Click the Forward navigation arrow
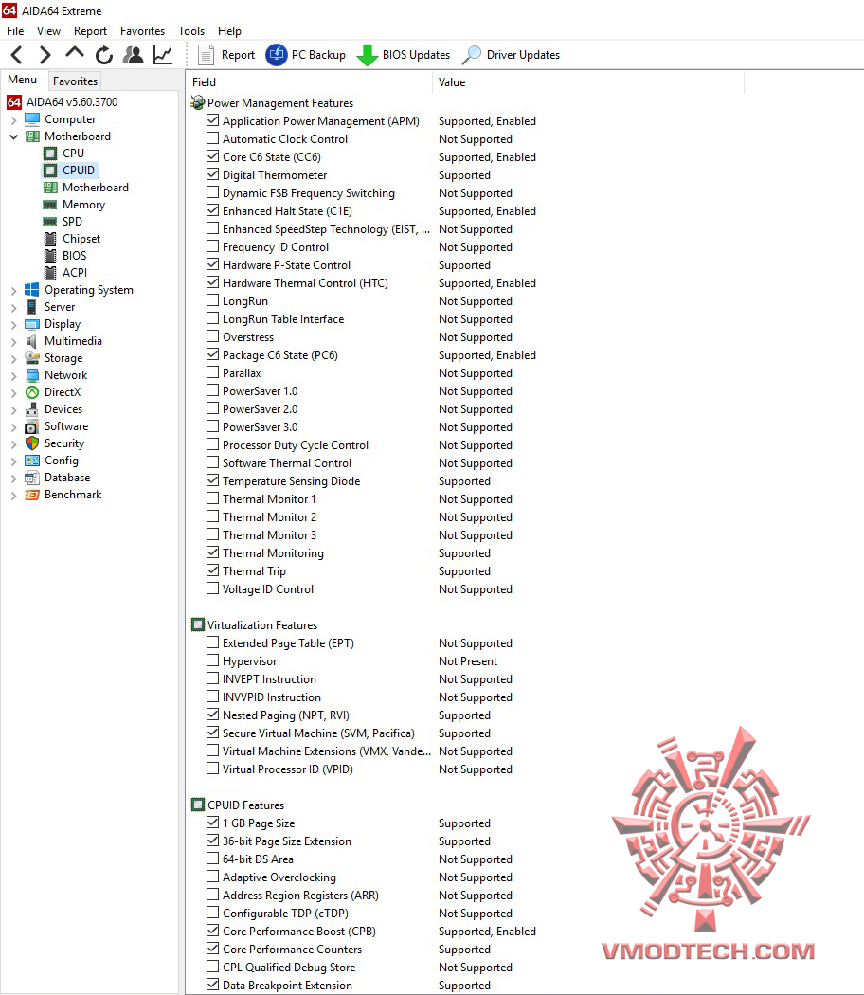Image resolution: width=864 pixels, height=995 pixels. 45,55
